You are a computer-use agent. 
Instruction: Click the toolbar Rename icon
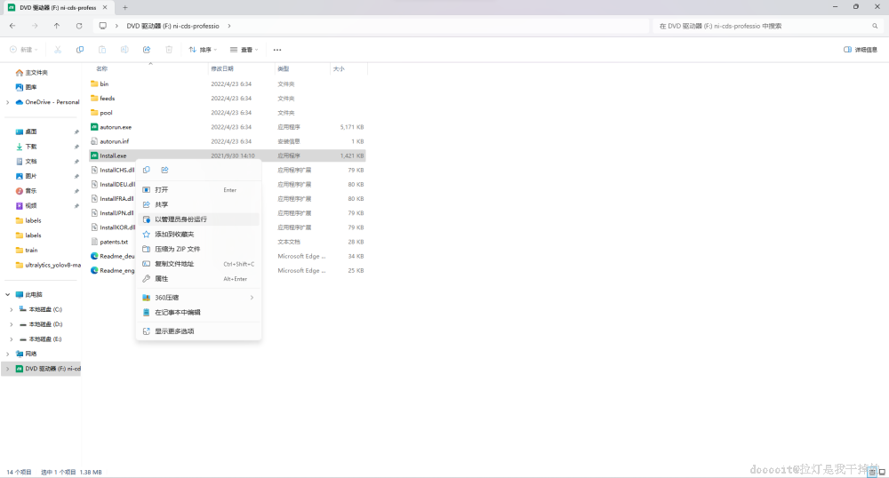[124, 50]
